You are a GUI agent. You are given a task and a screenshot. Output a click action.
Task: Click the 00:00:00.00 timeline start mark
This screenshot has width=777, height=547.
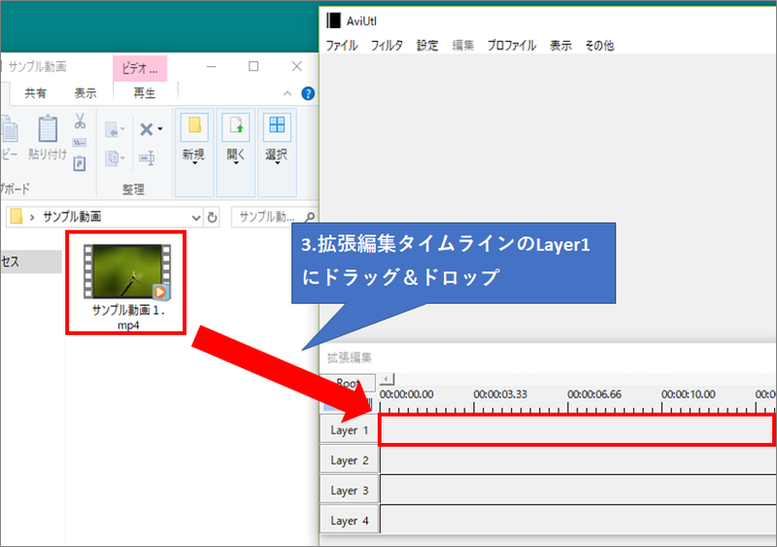tap(406, 394)
